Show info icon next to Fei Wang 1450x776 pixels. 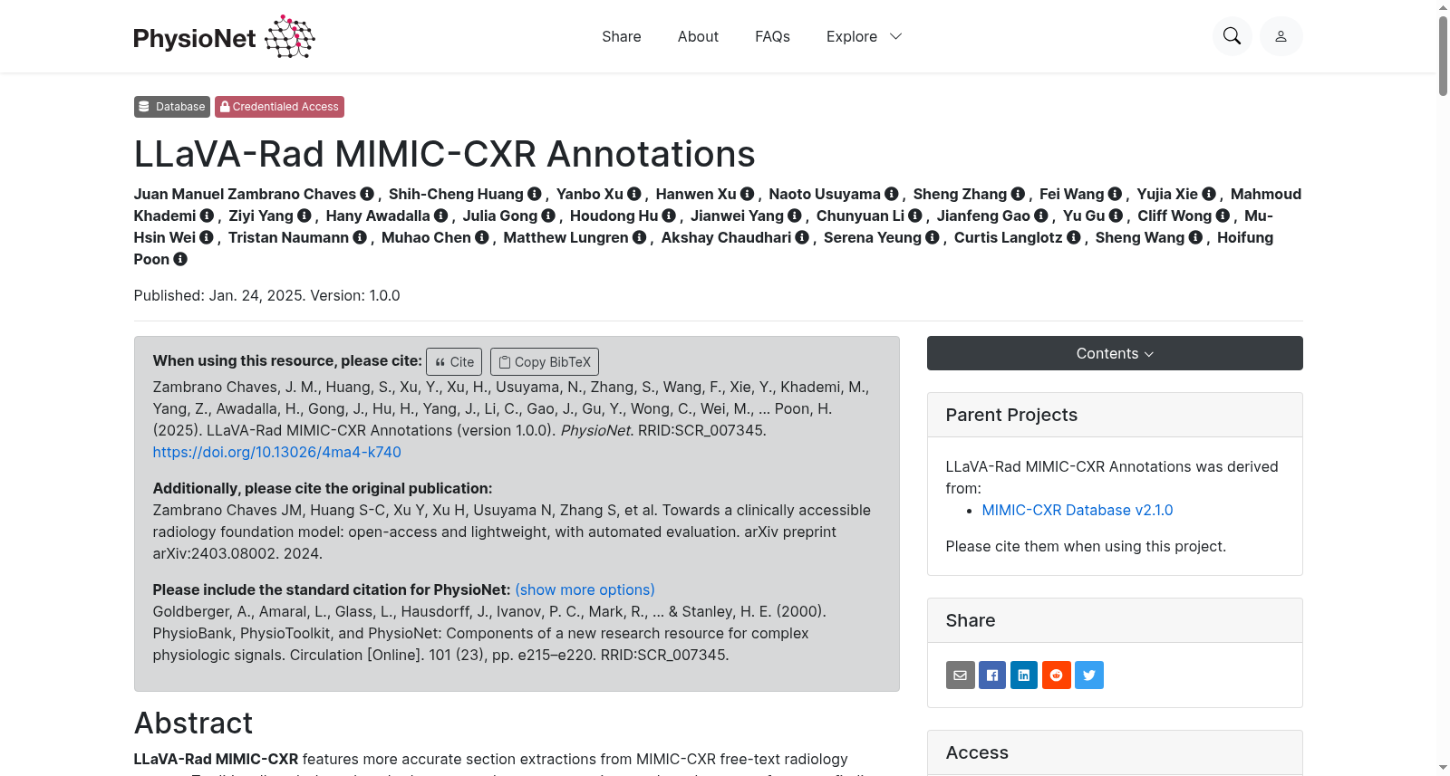click(x=1116, y=194)
